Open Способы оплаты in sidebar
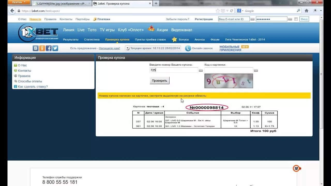The height and width of the screenshot is (186, 331). (30, 81)
